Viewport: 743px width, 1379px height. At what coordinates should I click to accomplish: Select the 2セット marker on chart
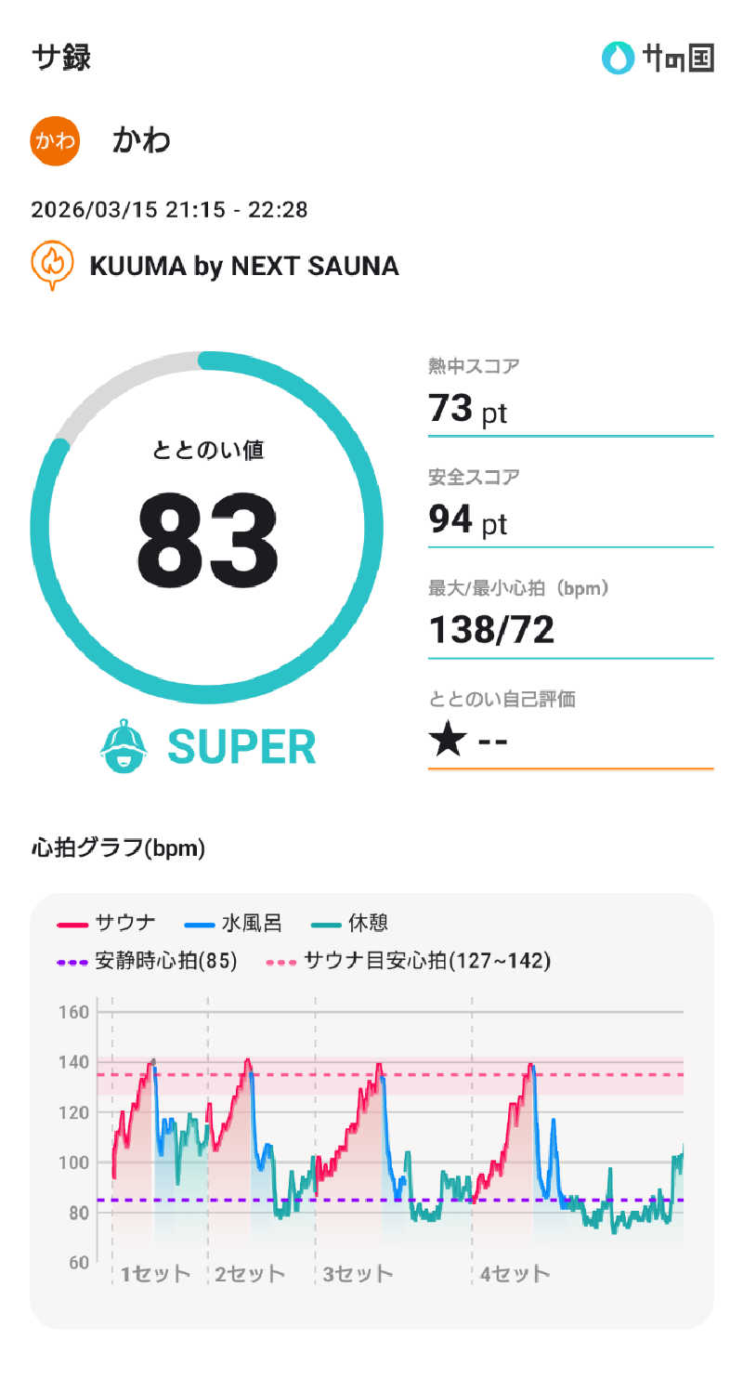coord(249,1274)
